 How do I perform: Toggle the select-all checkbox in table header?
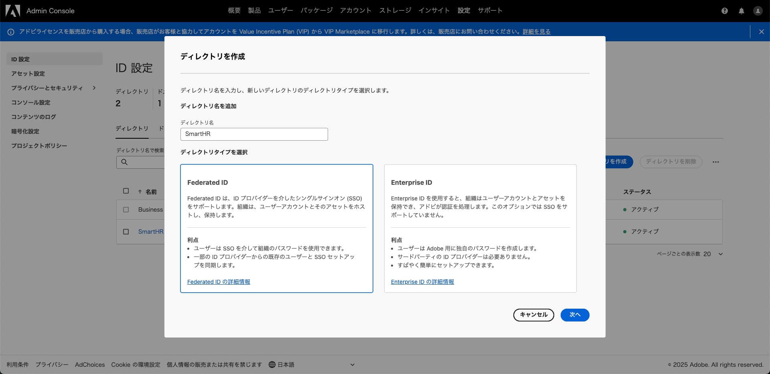coord(126,191)
